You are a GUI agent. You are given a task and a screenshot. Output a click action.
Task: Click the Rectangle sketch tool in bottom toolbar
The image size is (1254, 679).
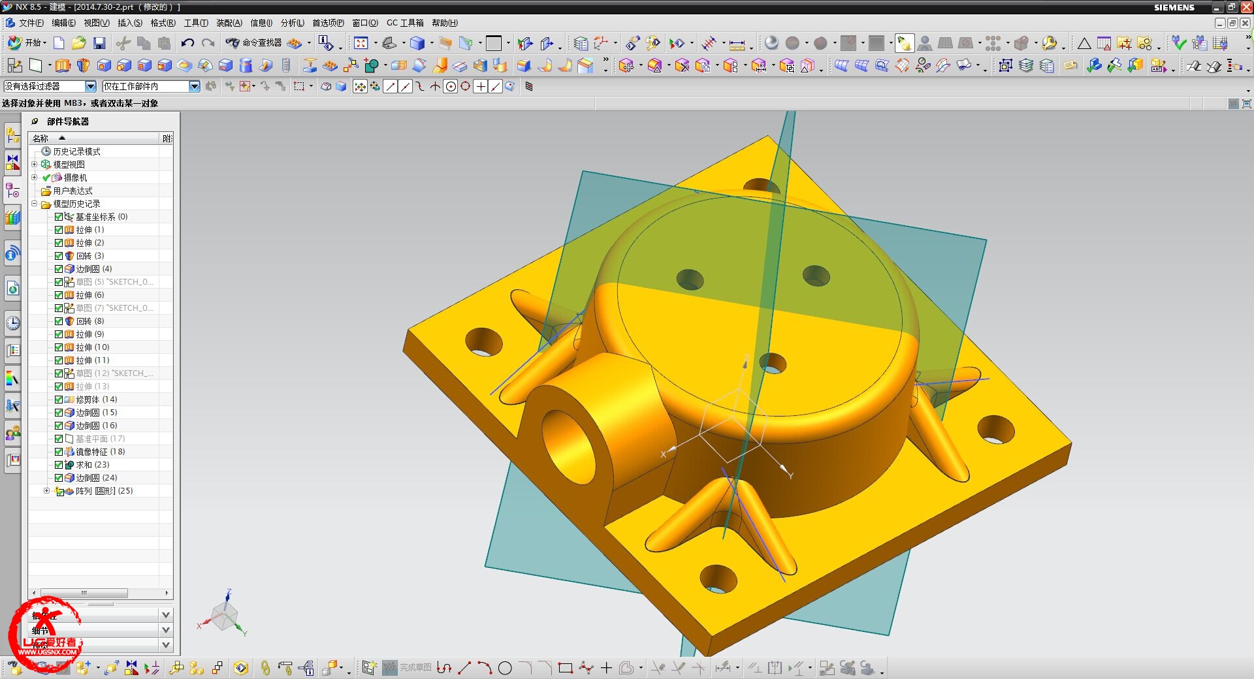tap(566, 668)
